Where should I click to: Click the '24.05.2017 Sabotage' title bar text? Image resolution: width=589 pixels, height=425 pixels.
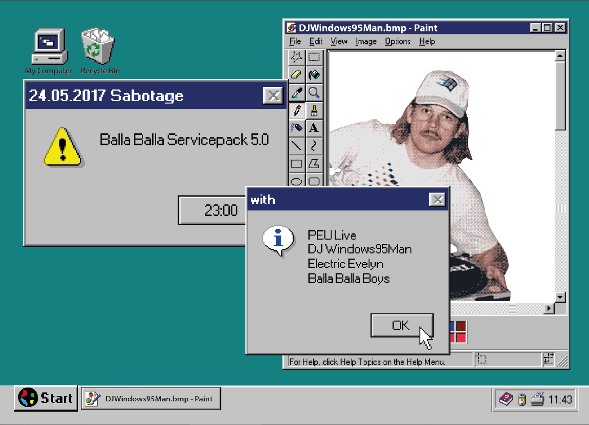(x=106, y=95)
